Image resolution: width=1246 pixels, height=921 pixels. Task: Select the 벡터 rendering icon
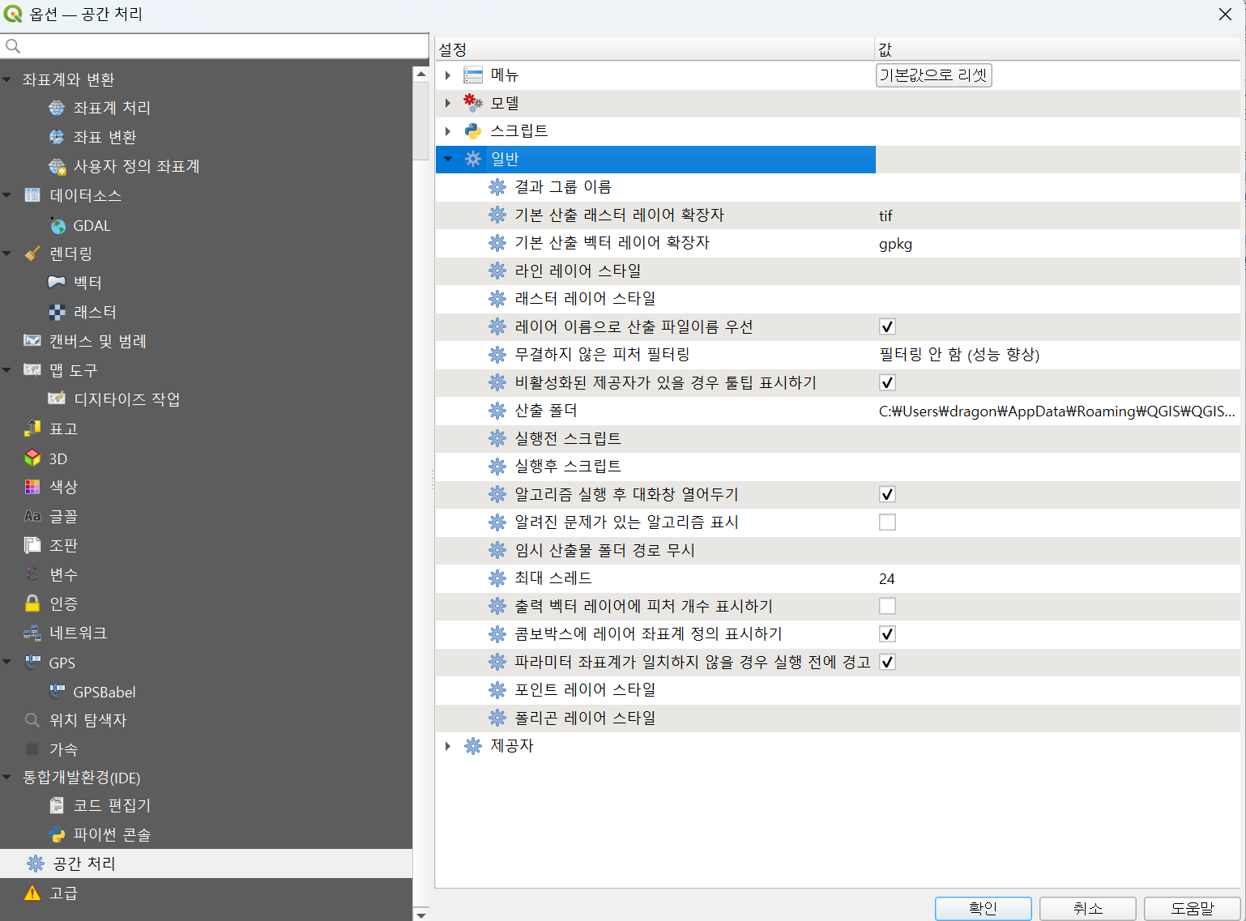click(x=57, y=282)
